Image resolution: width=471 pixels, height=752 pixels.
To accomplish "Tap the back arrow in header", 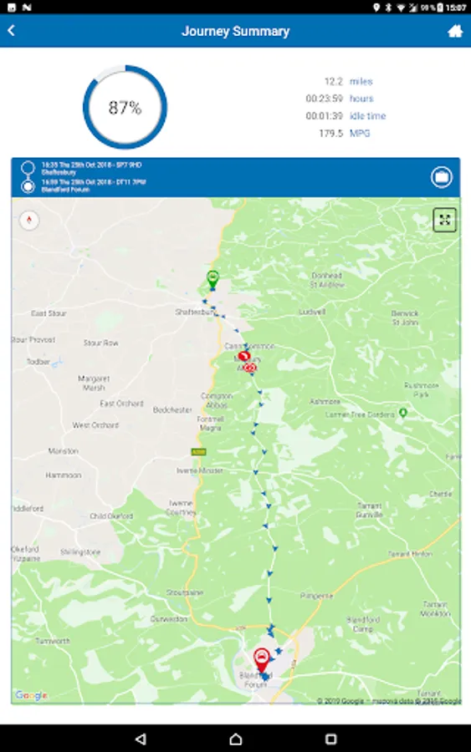I will [12, 31].
